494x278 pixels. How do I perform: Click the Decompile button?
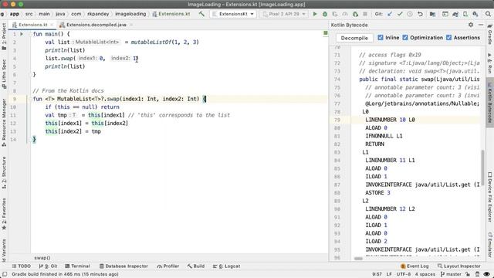(354, 38)
